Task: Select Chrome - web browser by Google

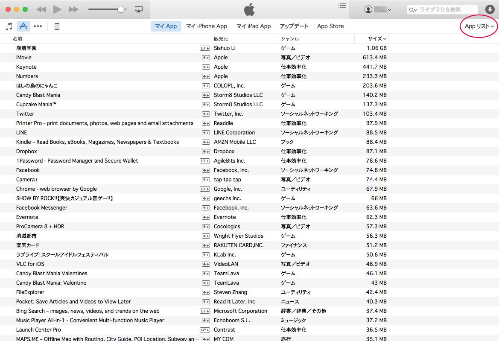Action: [56, 189]
